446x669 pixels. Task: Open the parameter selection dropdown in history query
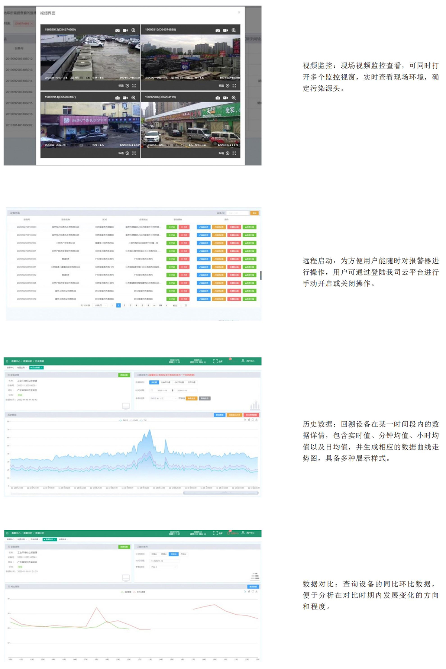coord(162,399)
